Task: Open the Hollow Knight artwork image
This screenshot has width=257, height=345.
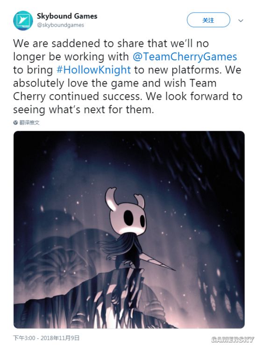Action: (x=129, y=229)
